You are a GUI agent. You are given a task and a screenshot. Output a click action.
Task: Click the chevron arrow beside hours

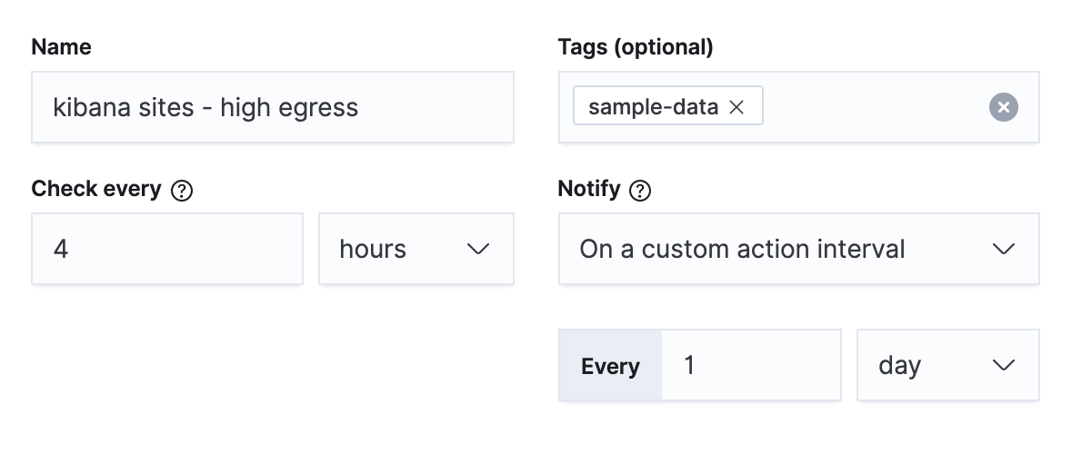(x=478, y=249)
